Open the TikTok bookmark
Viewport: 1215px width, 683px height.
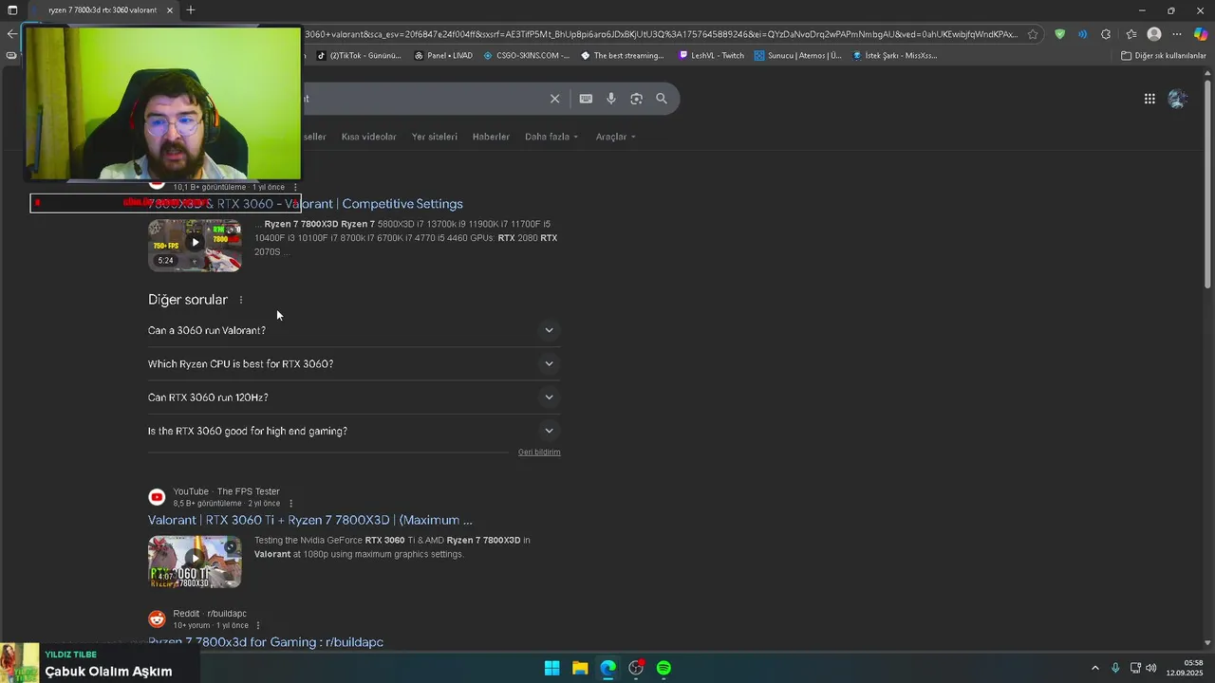click(358, 56)
